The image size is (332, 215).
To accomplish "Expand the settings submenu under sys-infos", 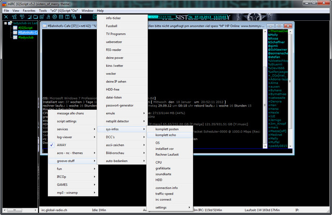I will 169,207.
